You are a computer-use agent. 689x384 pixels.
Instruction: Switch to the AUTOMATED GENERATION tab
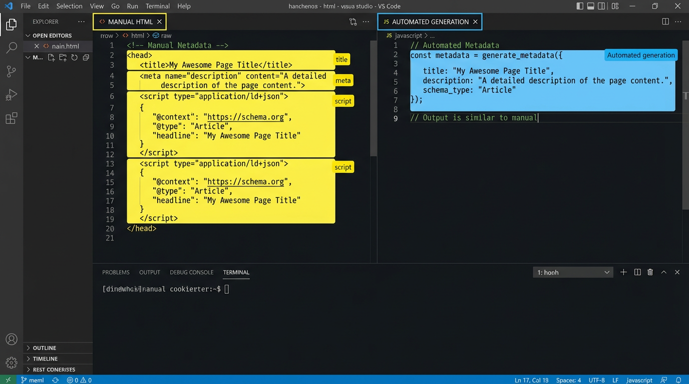430,22
